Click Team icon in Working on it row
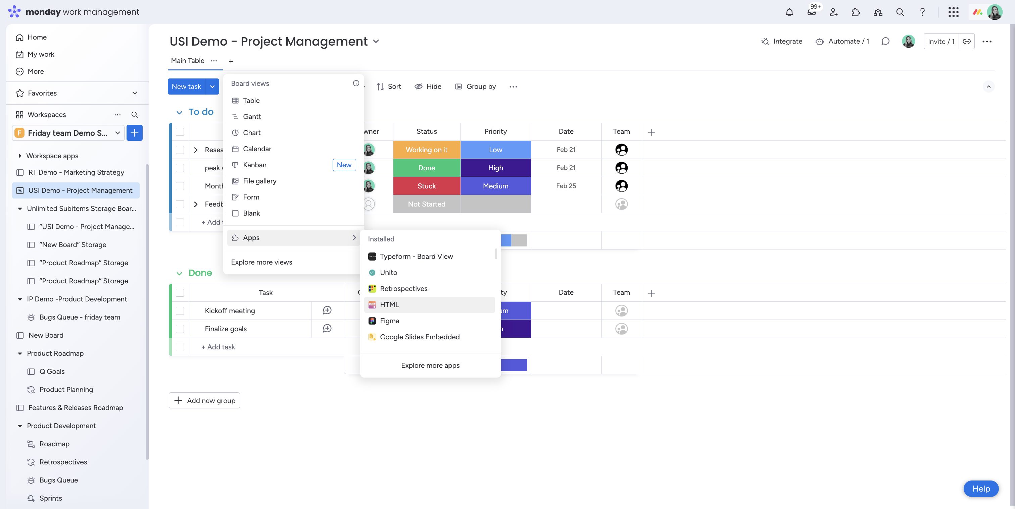The width and height of the screenshot is (1015, 509). (x=621, y=150)
